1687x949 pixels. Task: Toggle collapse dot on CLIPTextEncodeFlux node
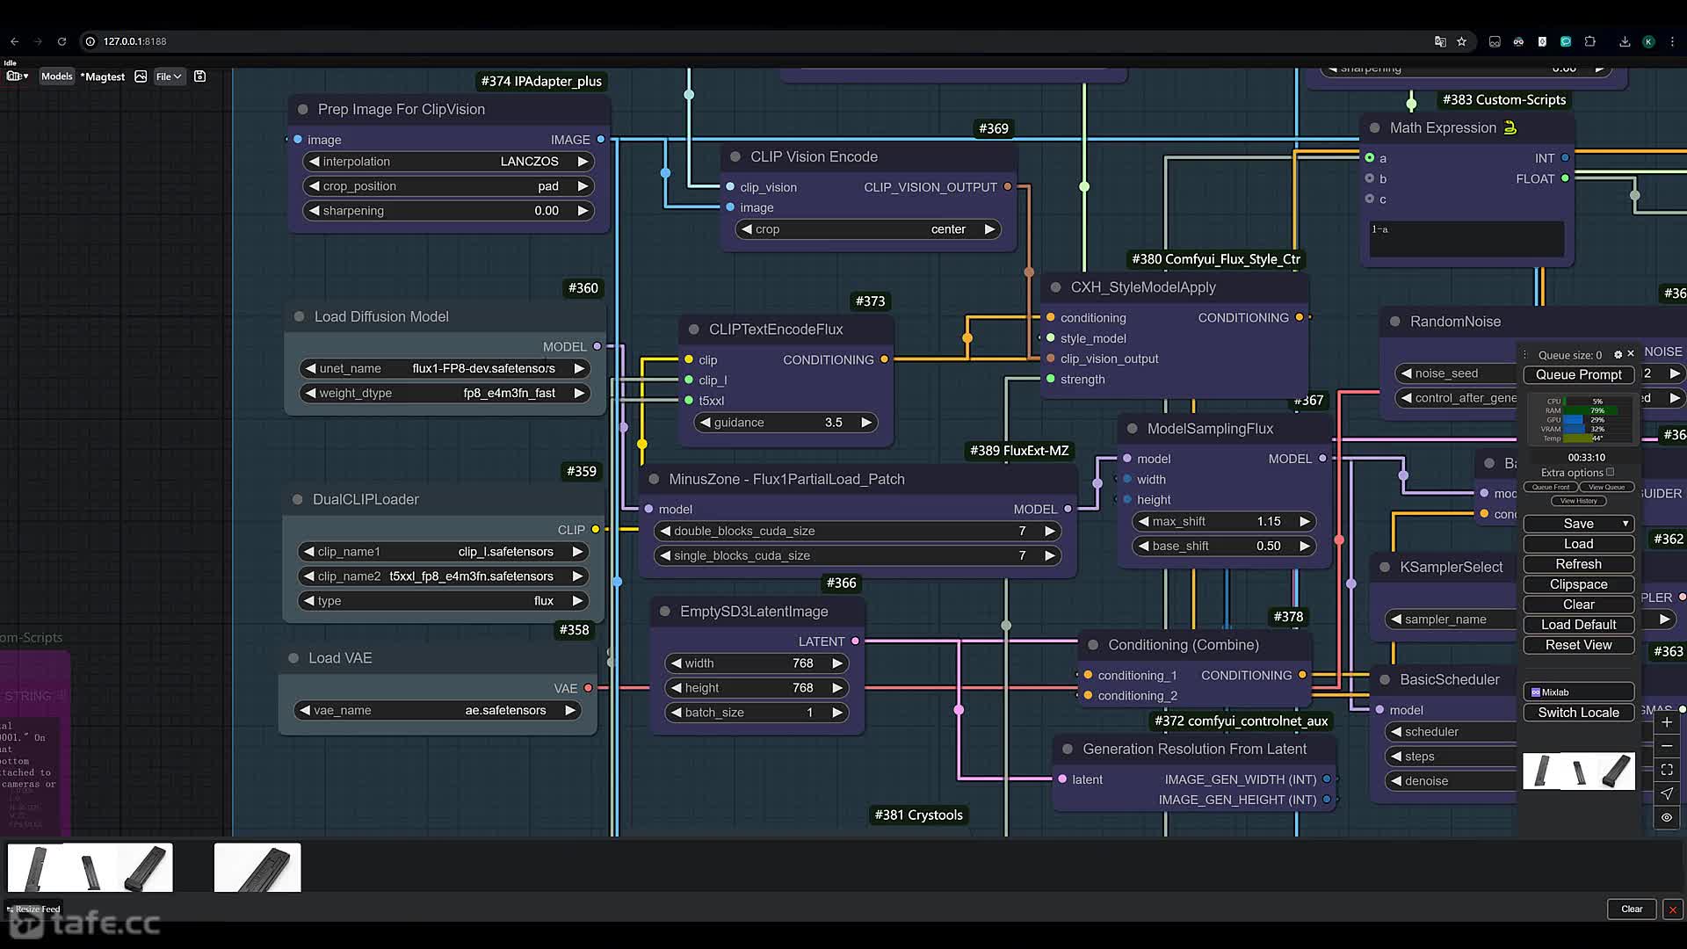[x=694, y=330]
